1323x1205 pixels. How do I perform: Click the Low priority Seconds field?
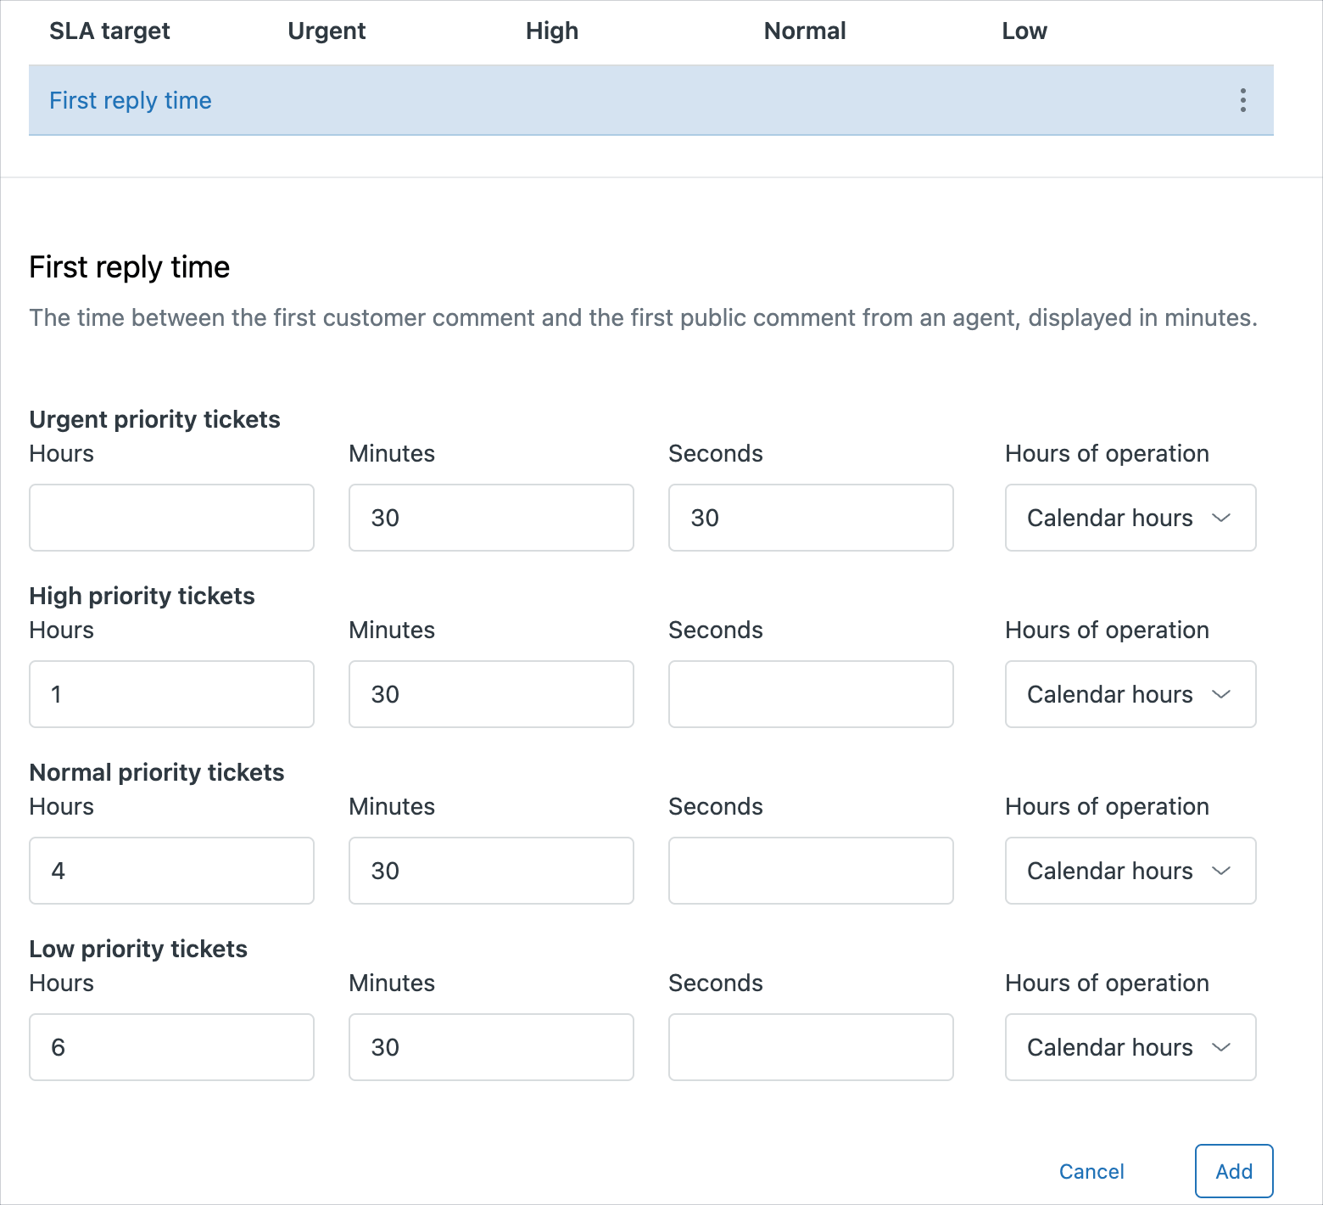point(811,1047)
